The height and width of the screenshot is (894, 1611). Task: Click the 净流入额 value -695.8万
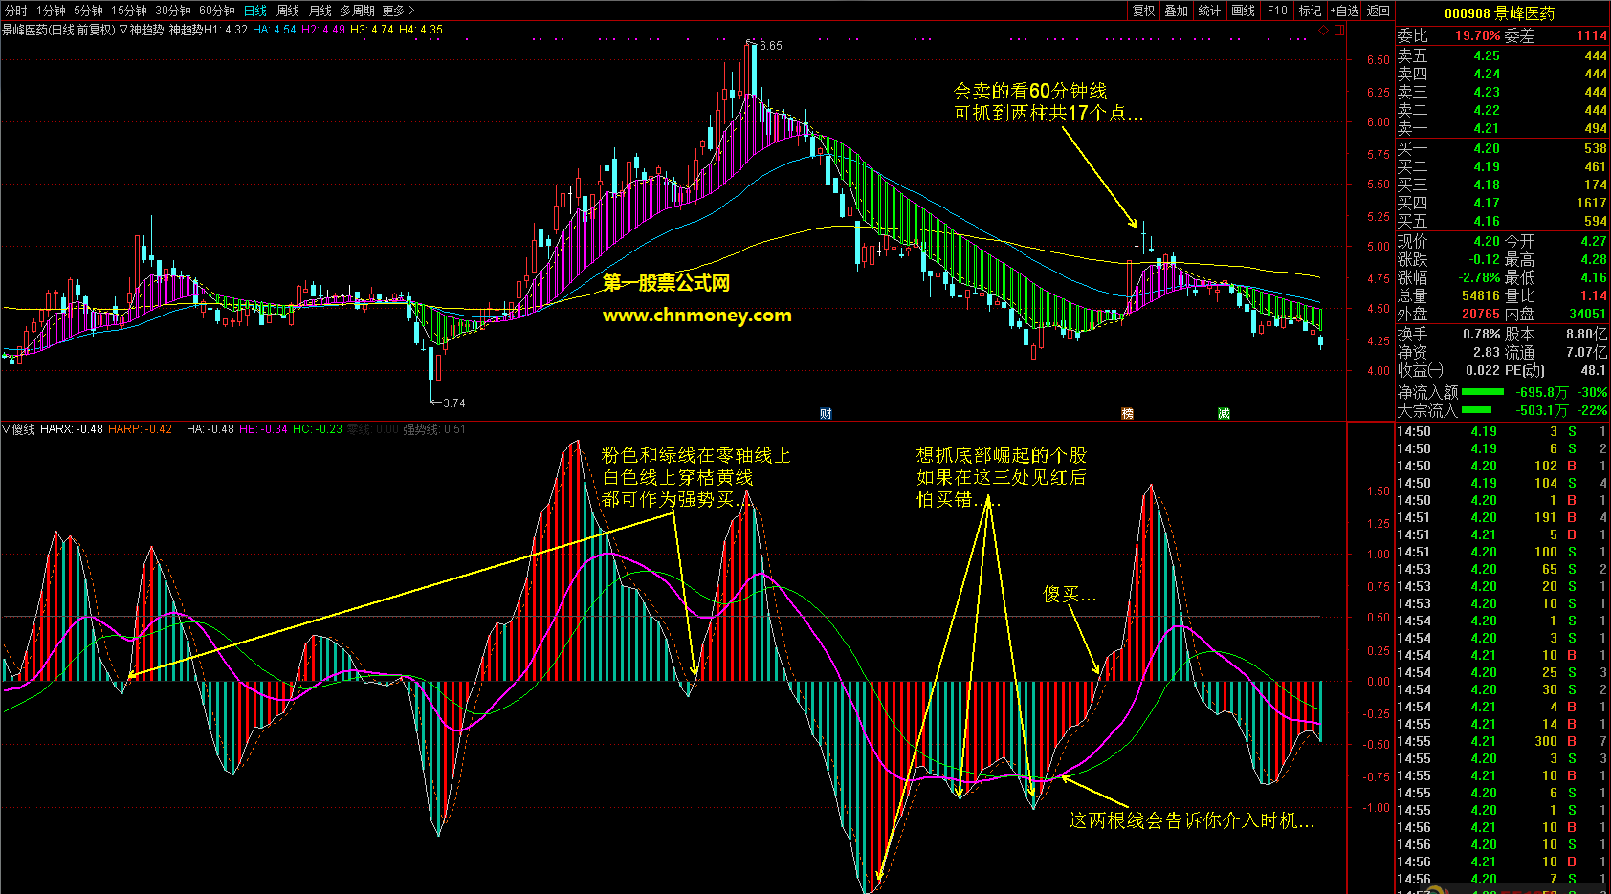coord(1542,392)
